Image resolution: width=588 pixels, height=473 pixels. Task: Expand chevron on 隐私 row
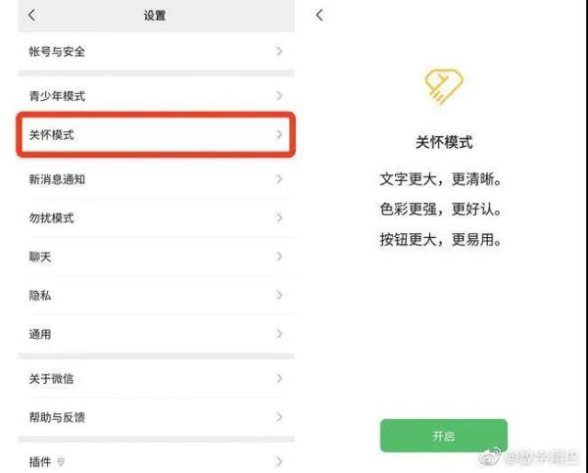tap(279, 296)
